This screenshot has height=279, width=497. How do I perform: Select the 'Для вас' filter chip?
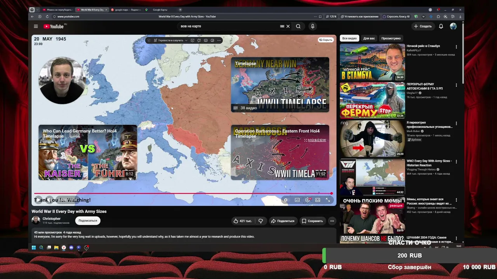coord(369,38)
